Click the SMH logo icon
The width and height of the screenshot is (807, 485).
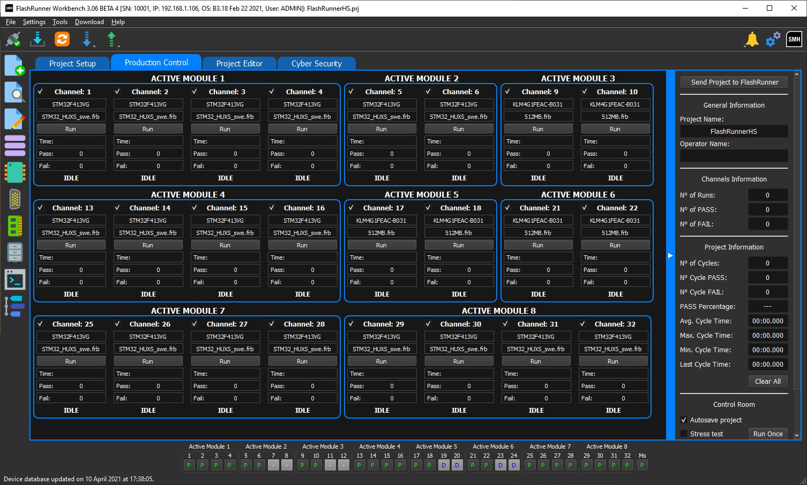pyautogui.click(x=794, y=39)
